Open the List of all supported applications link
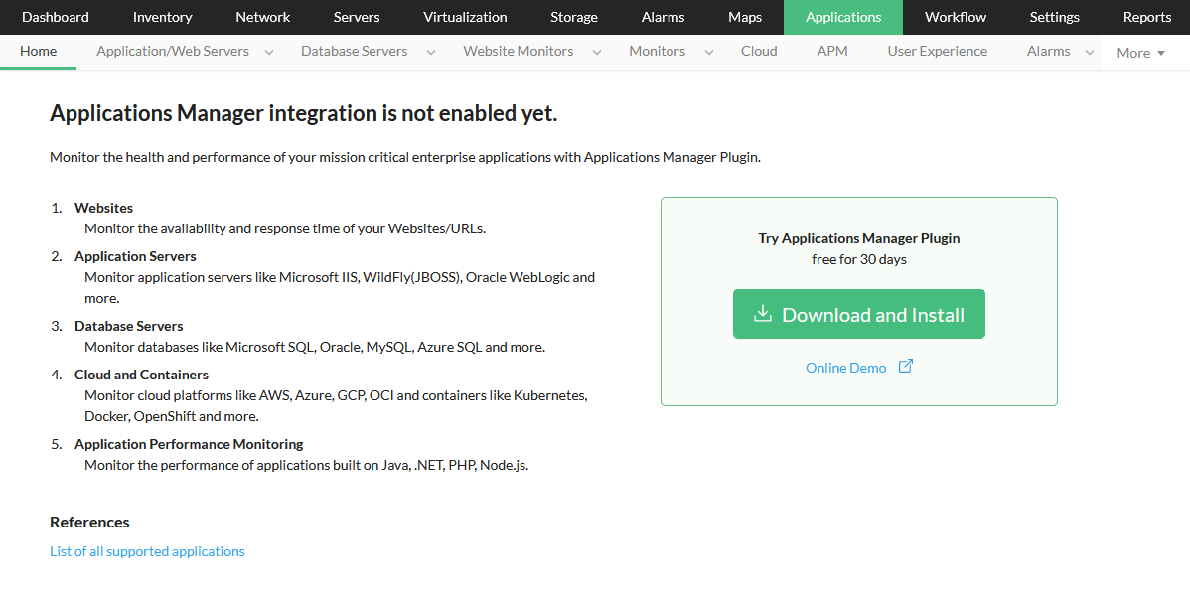The height and width of the screenshot is (602, 1190). (147, 550)
